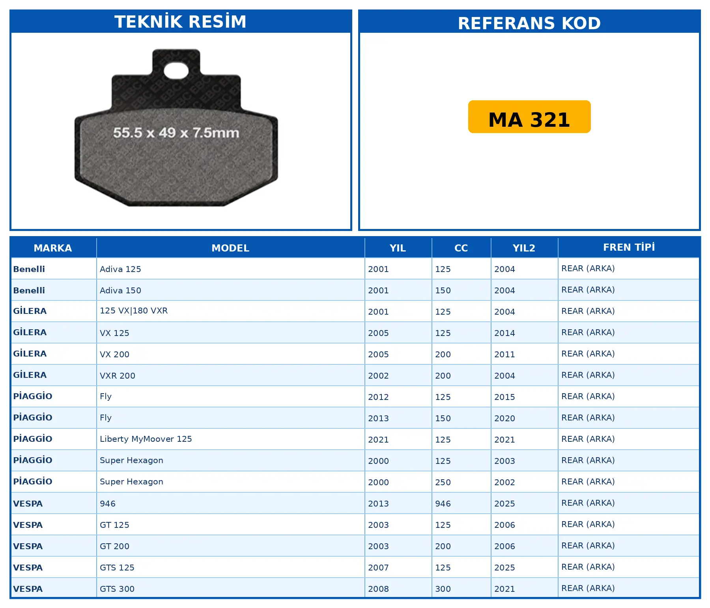This screenshot has width=710, height=608.
Task: Click the MODEL column header
Action: pyautogui.click(x=230, y=248)
